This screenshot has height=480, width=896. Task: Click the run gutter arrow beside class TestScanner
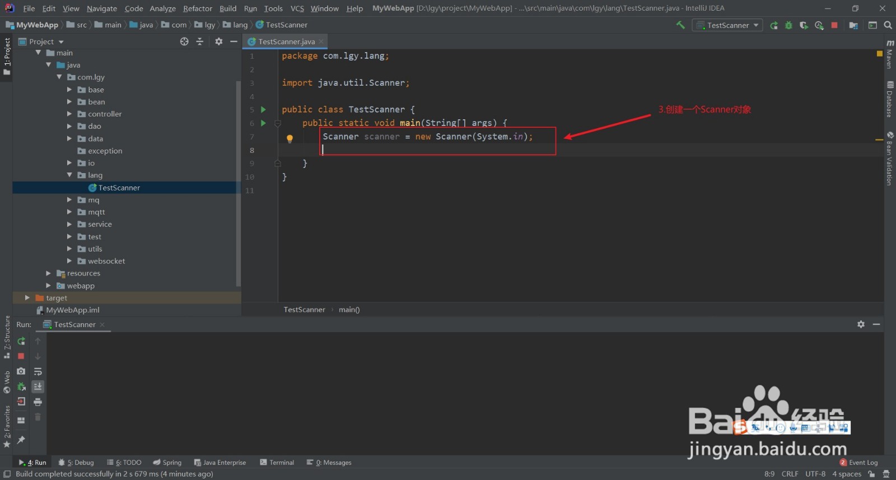pyautogui.click(x=263, y=110)
